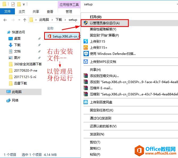178x158 pixels.
Task: Switch to the 查看 ribbon tab
Action: point(50,12)
